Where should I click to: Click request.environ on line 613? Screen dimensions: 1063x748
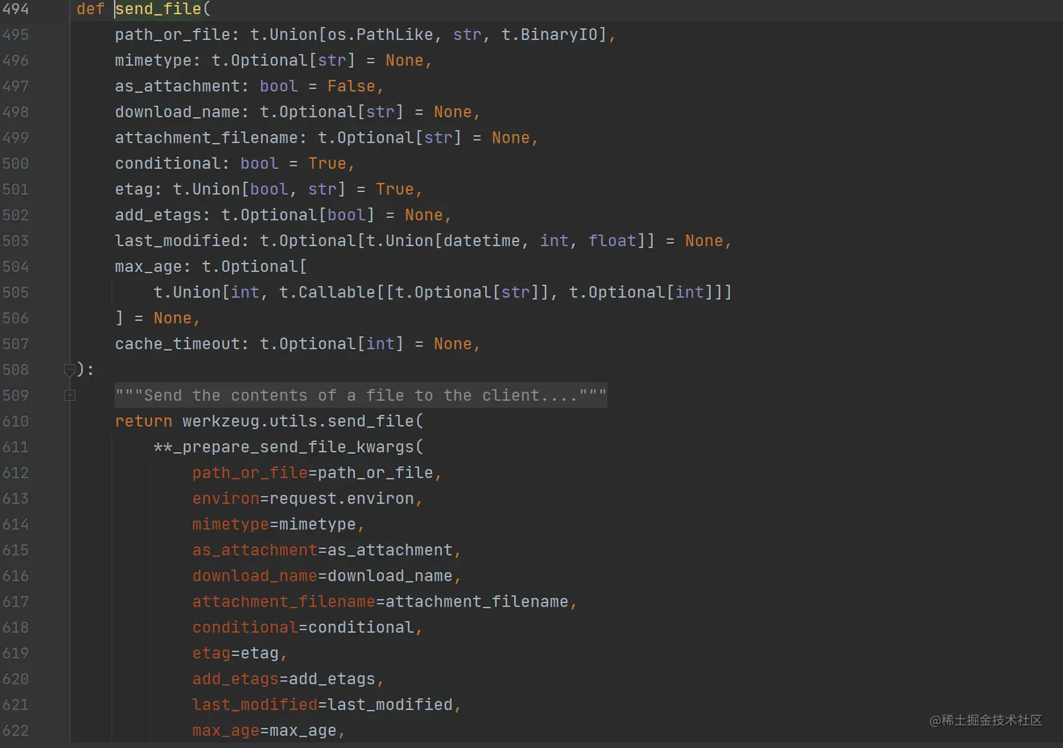[342, 498]
